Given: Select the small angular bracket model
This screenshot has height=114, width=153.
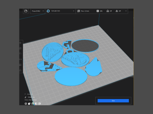Looking at the screenshot, I should point(67,44).
